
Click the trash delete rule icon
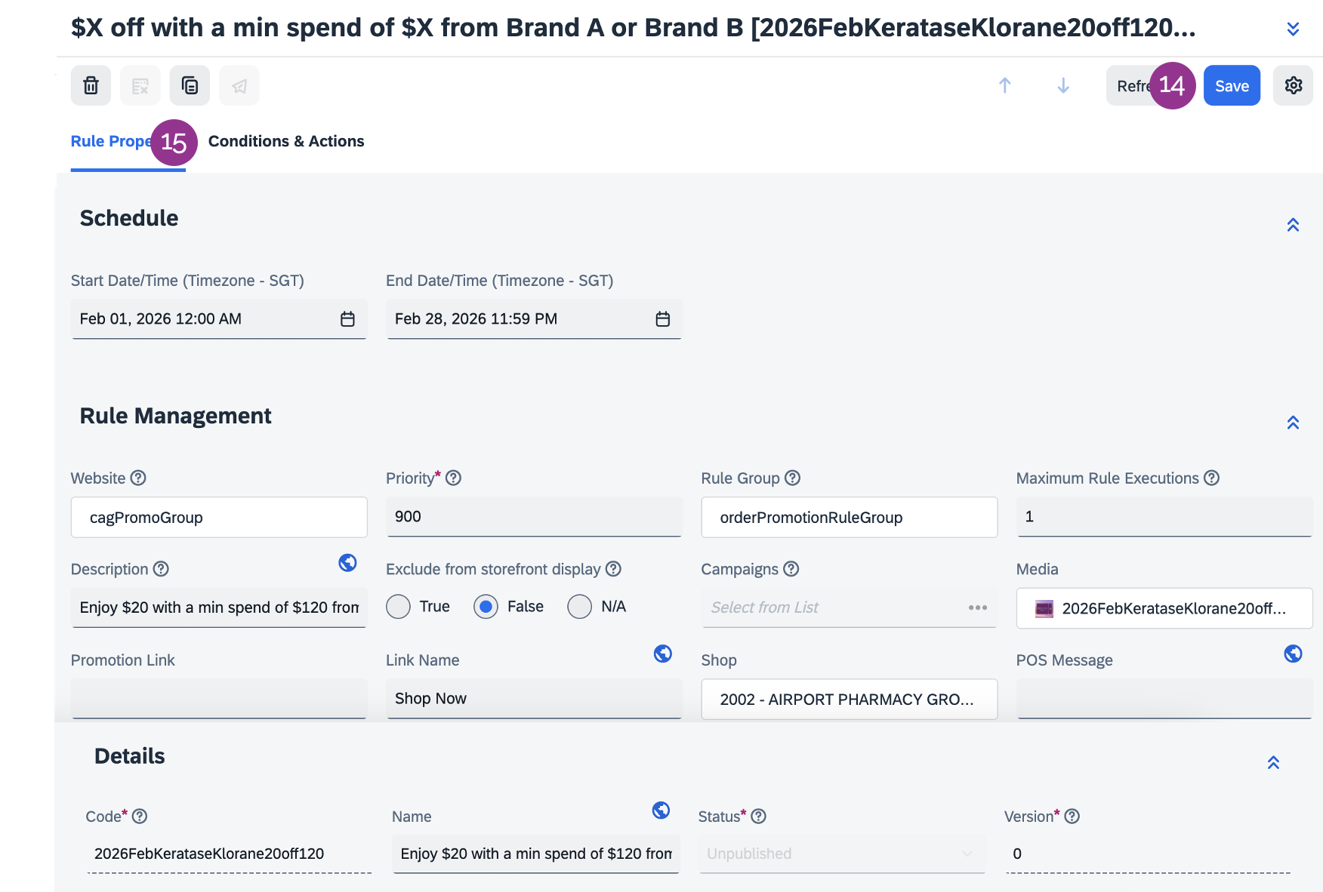(91, 85)
